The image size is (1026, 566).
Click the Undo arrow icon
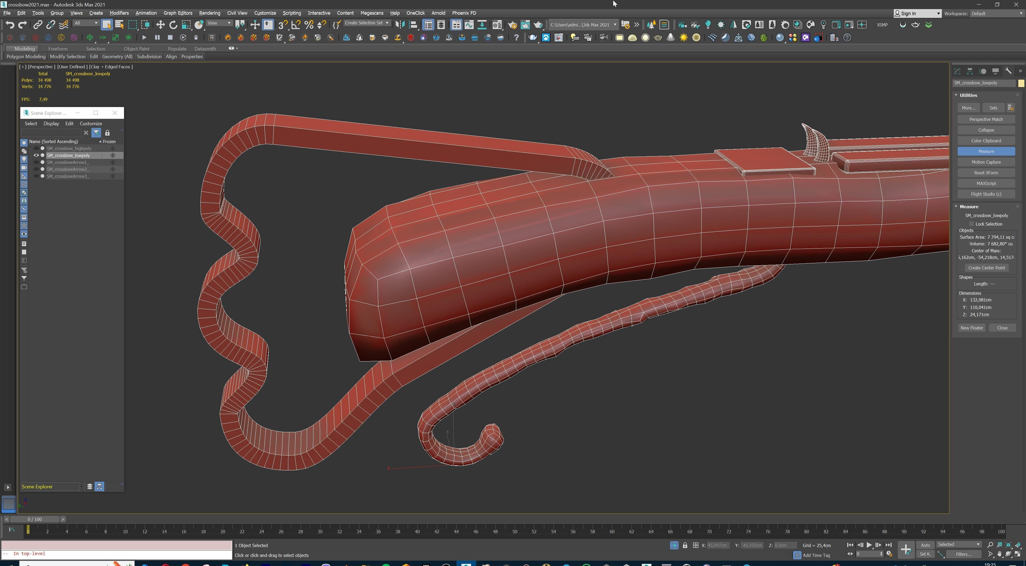[10, 25]
